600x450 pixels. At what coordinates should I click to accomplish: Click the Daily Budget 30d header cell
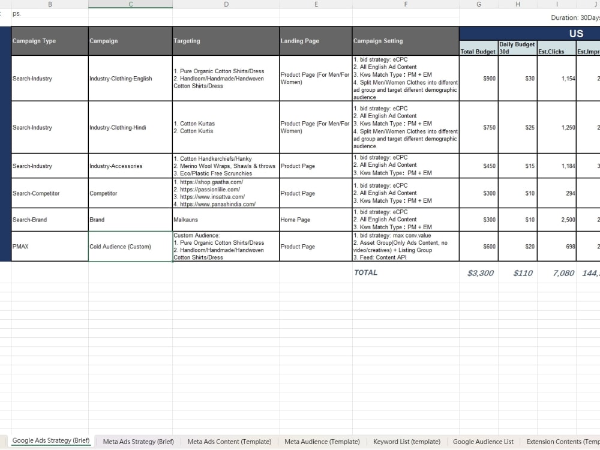(518, 48)
